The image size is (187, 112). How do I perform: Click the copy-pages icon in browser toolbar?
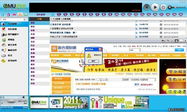168,41
